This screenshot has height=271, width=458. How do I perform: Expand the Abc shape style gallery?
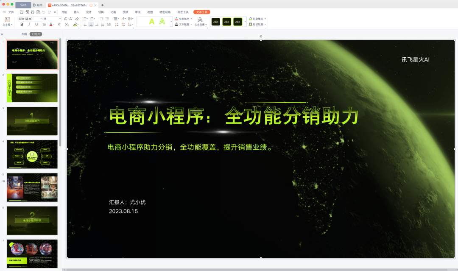tap(245, 22)
